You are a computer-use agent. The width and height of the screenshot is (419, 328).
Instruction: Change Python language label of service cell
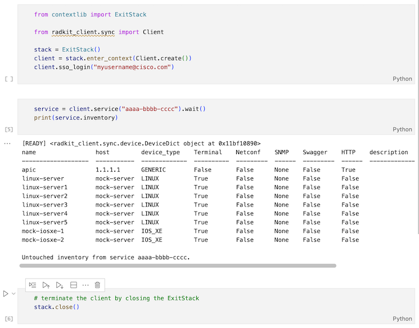(x=402, y=129)
